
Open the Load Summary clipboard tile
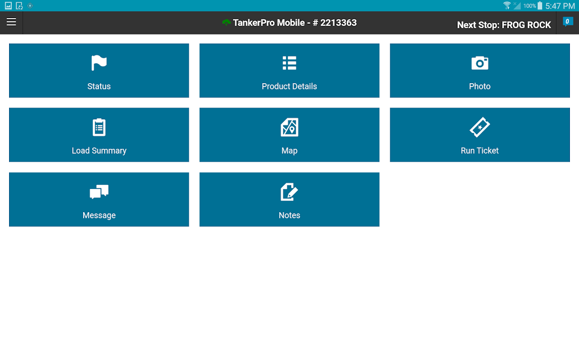pos(99,135)
